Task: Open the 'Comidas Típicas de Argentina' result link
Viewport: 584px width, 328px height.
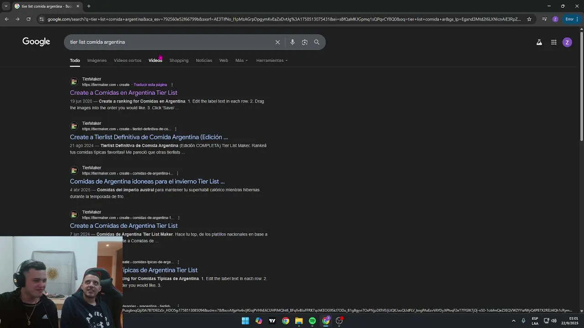Action: [160, 270]
